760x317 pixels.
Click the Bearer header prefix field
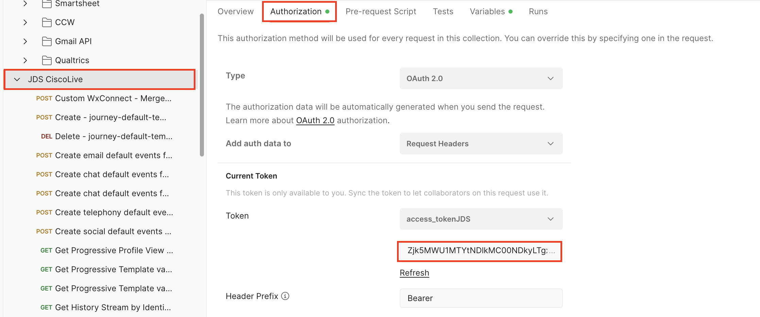(x=481, y=298)
